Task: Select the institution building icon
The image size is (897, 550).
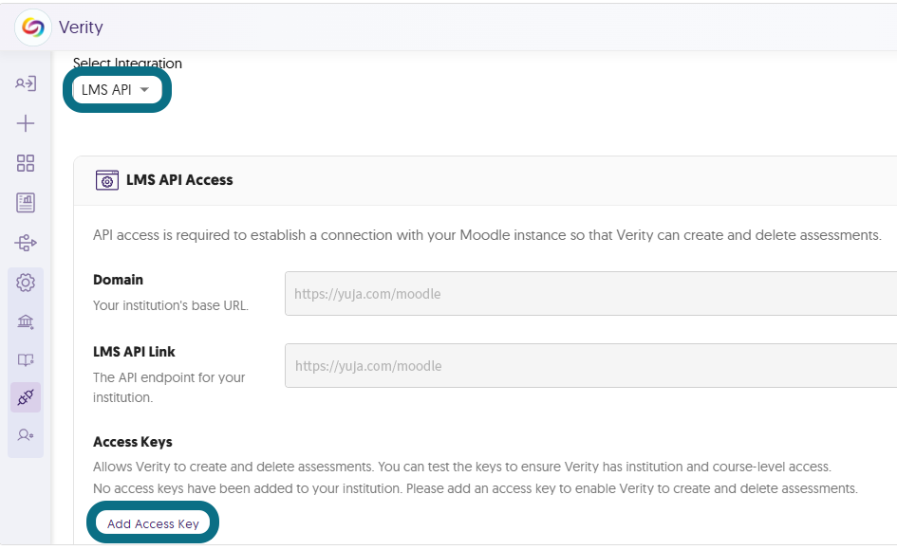Action: (x=26, y=321)
